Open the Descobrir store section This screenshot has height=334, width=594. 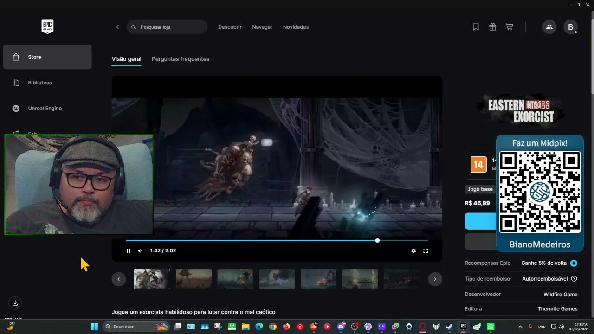click(x=230, y=27)
